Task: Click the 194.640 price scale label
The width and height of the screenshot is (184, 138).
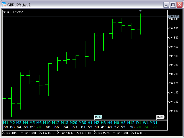Action: 174,19
